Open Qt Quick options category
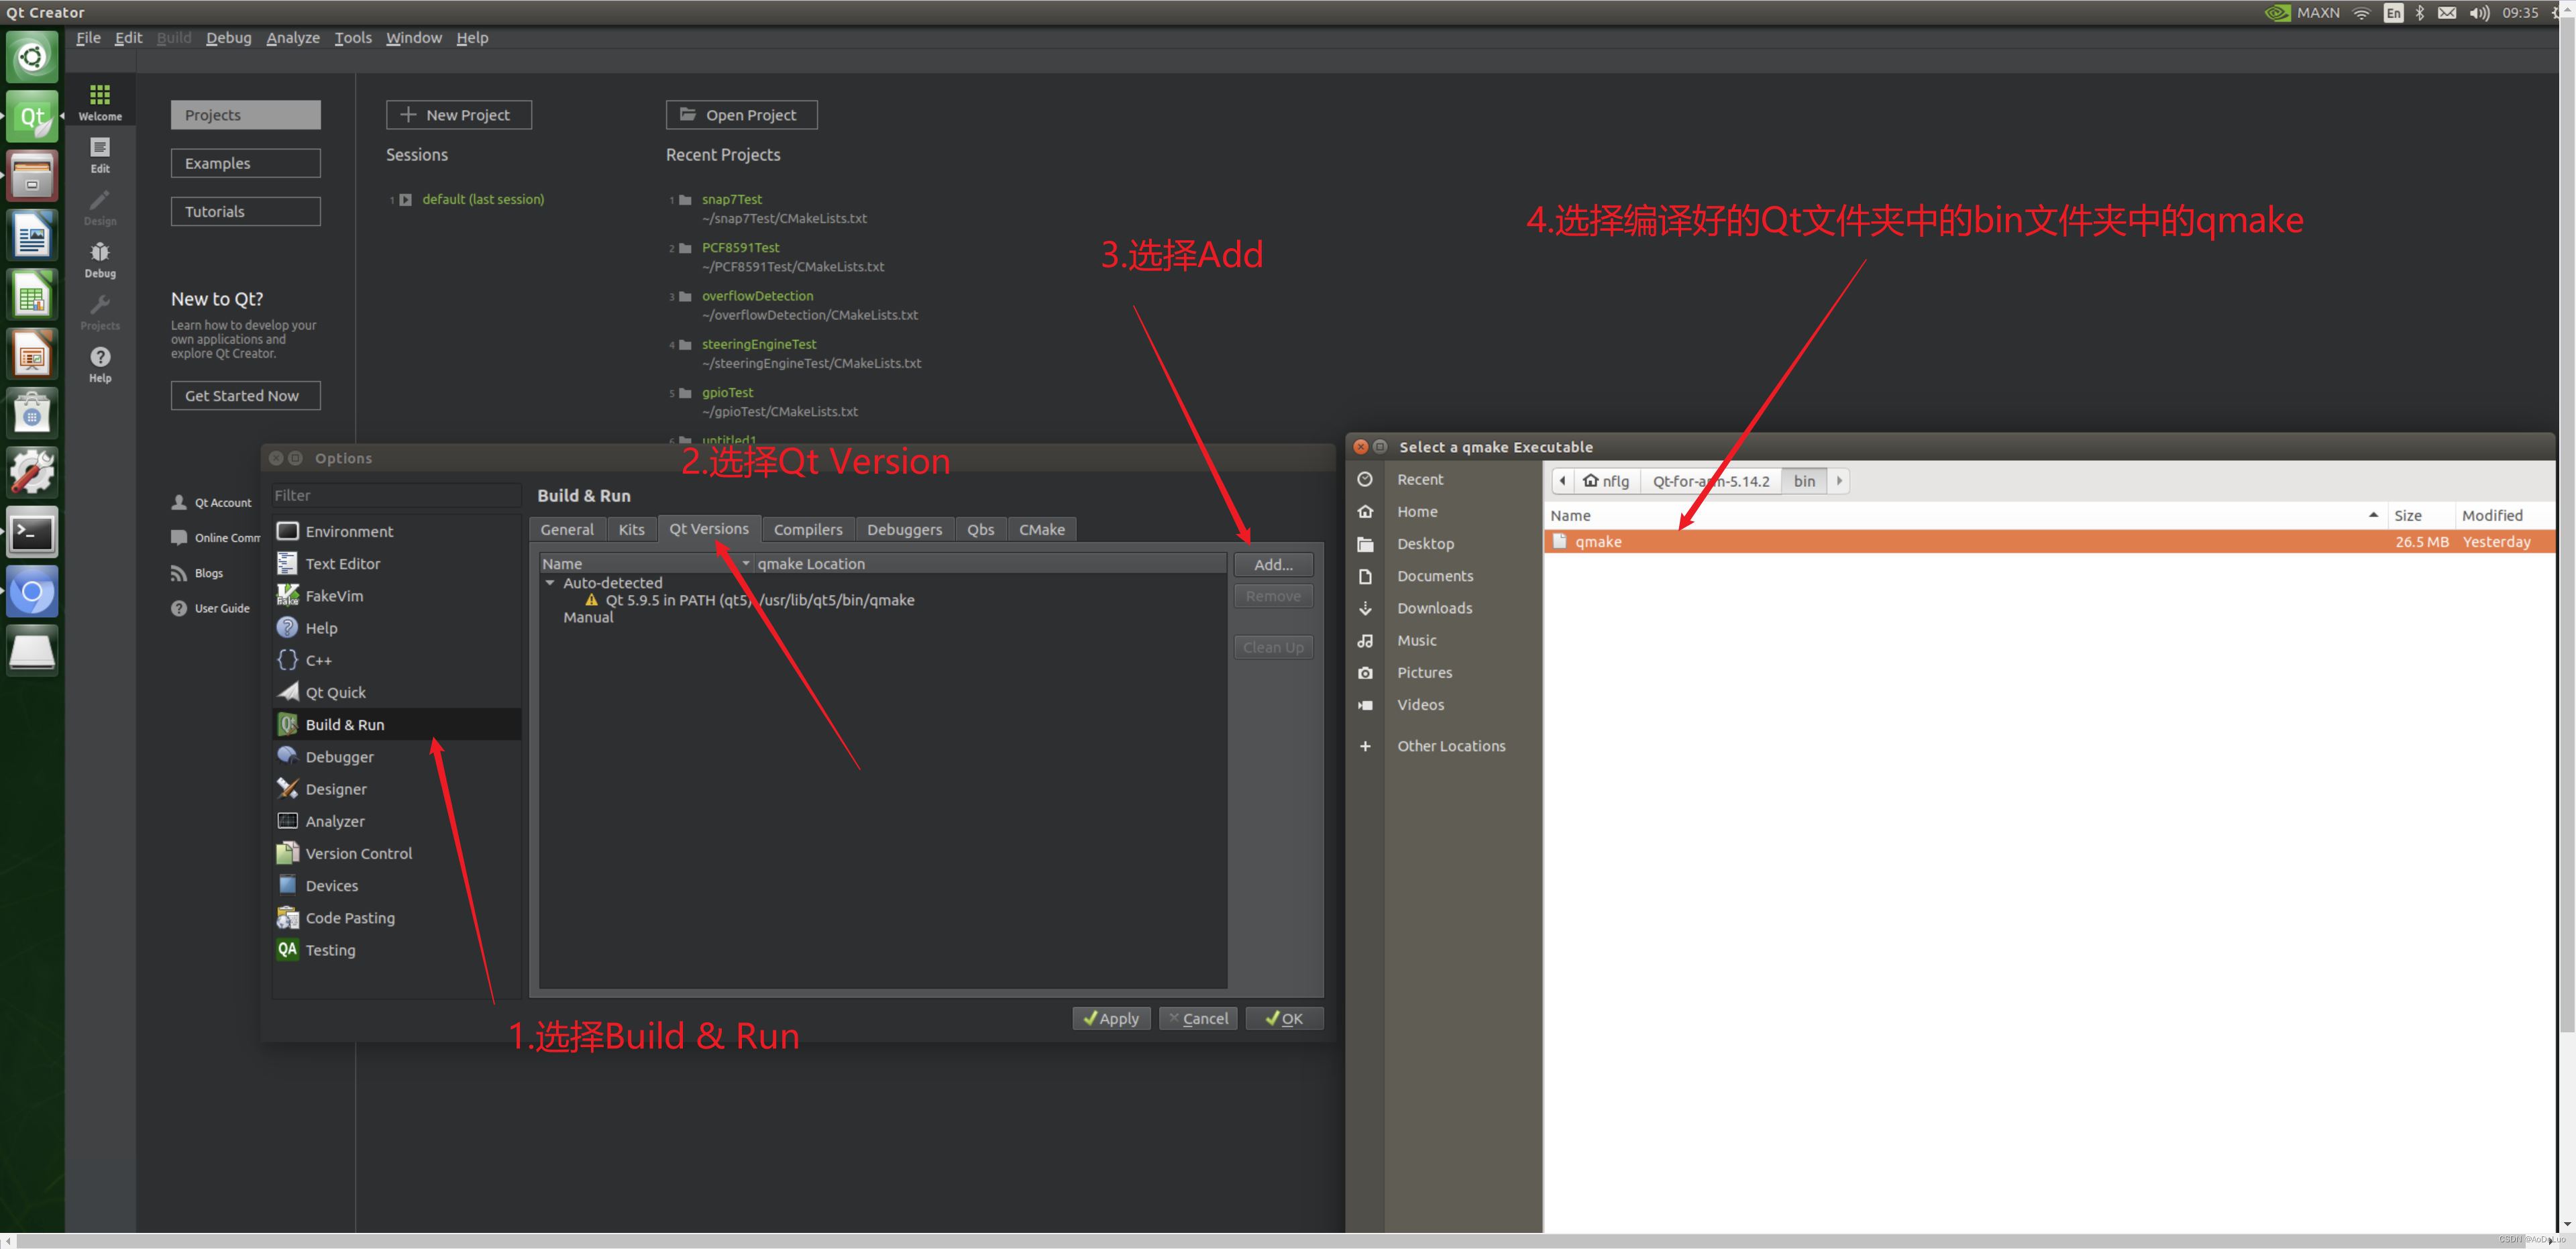Screen dimensions: 2576x1249 coord(396,692)
